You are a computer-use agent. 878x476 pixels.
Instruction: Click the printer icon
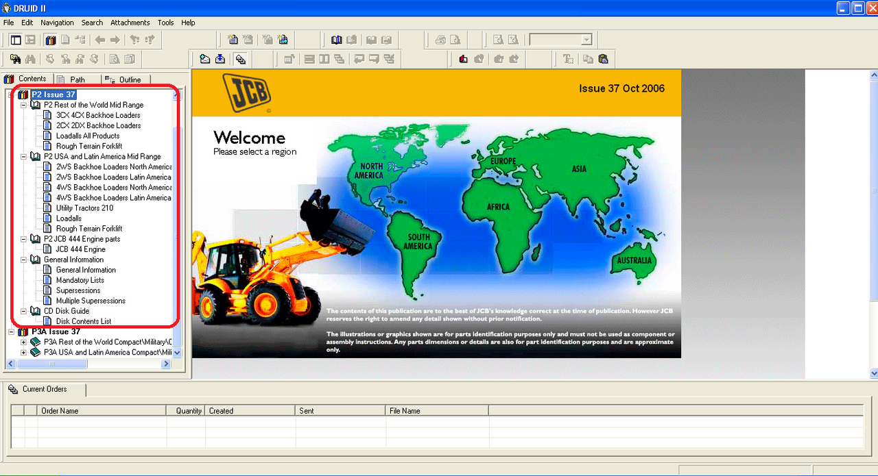[x=440, y=40]
